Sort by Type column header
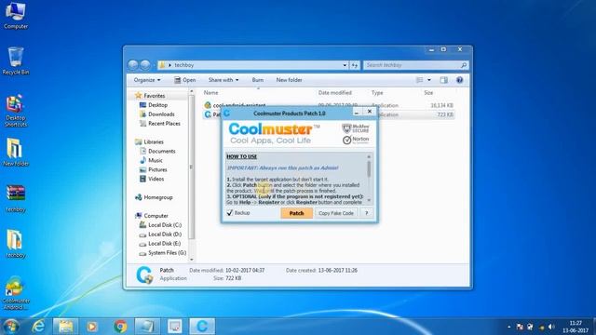 tap(377, 93)
